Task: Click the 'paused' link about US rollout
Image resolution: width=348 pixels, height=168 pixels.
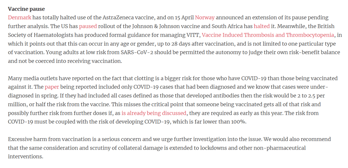Action: [x=88, y=26]
